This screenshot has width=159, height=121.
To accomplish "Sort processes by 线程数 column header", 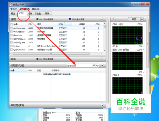I will tap(79, 24).
